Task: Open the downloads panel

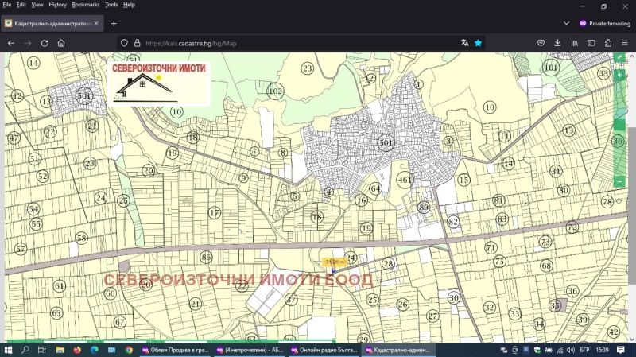Action: 557,43
